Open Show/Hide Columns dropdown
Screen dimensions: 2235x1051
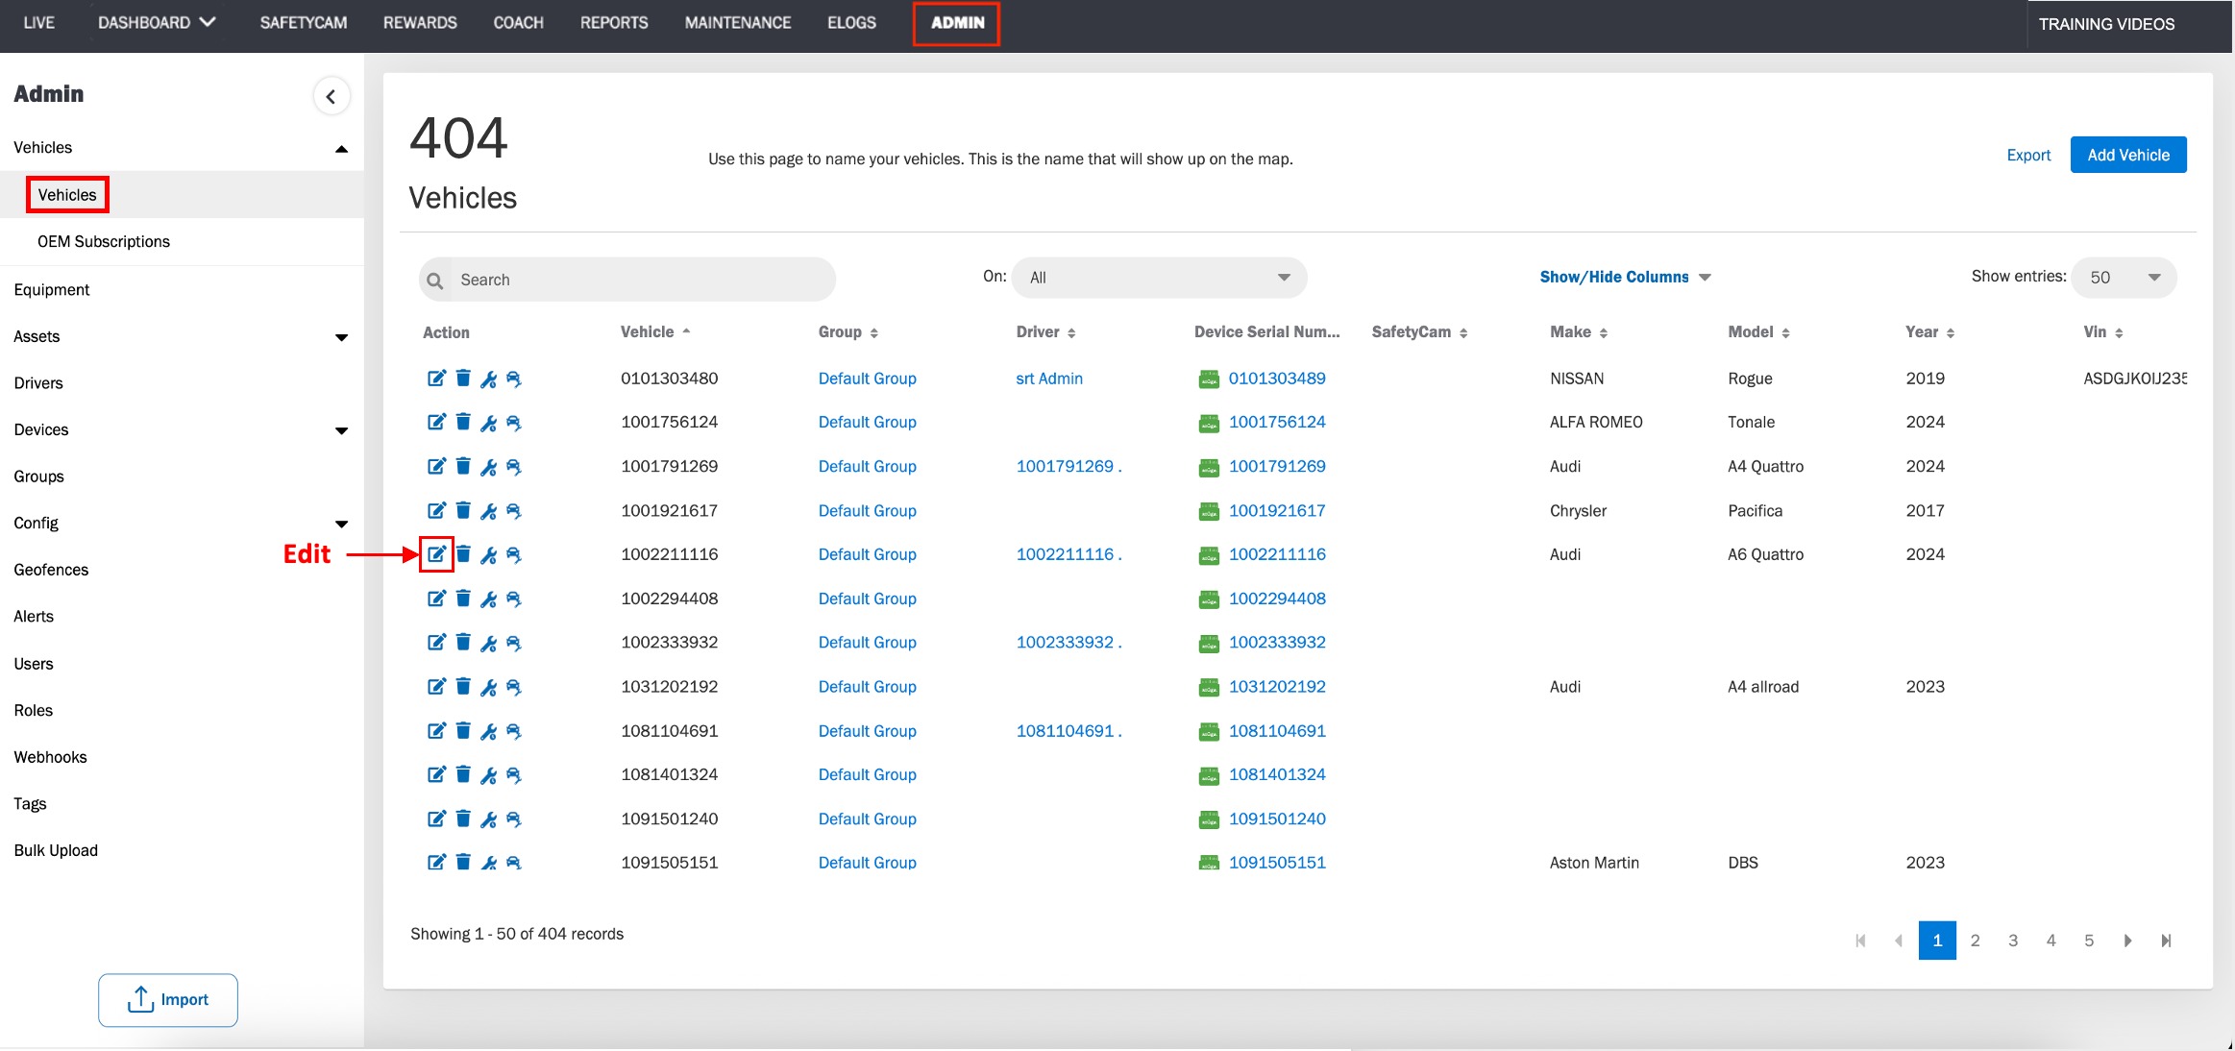click(1625, 277)
